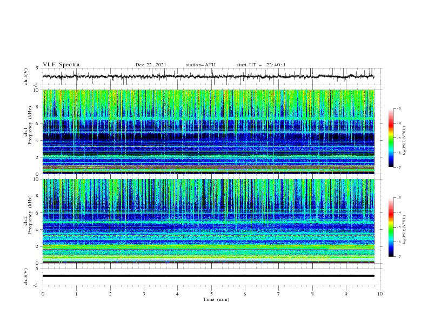Click the "-3" tick on lower color bar
This screenshot has height=330, width=428.
[x=398, y=198]
